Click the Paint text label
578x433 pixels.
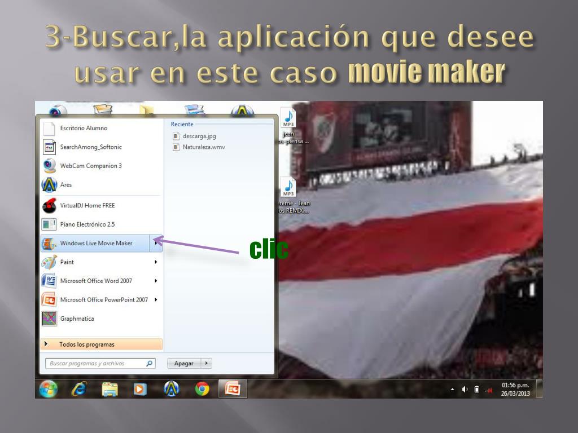point(67,262)
